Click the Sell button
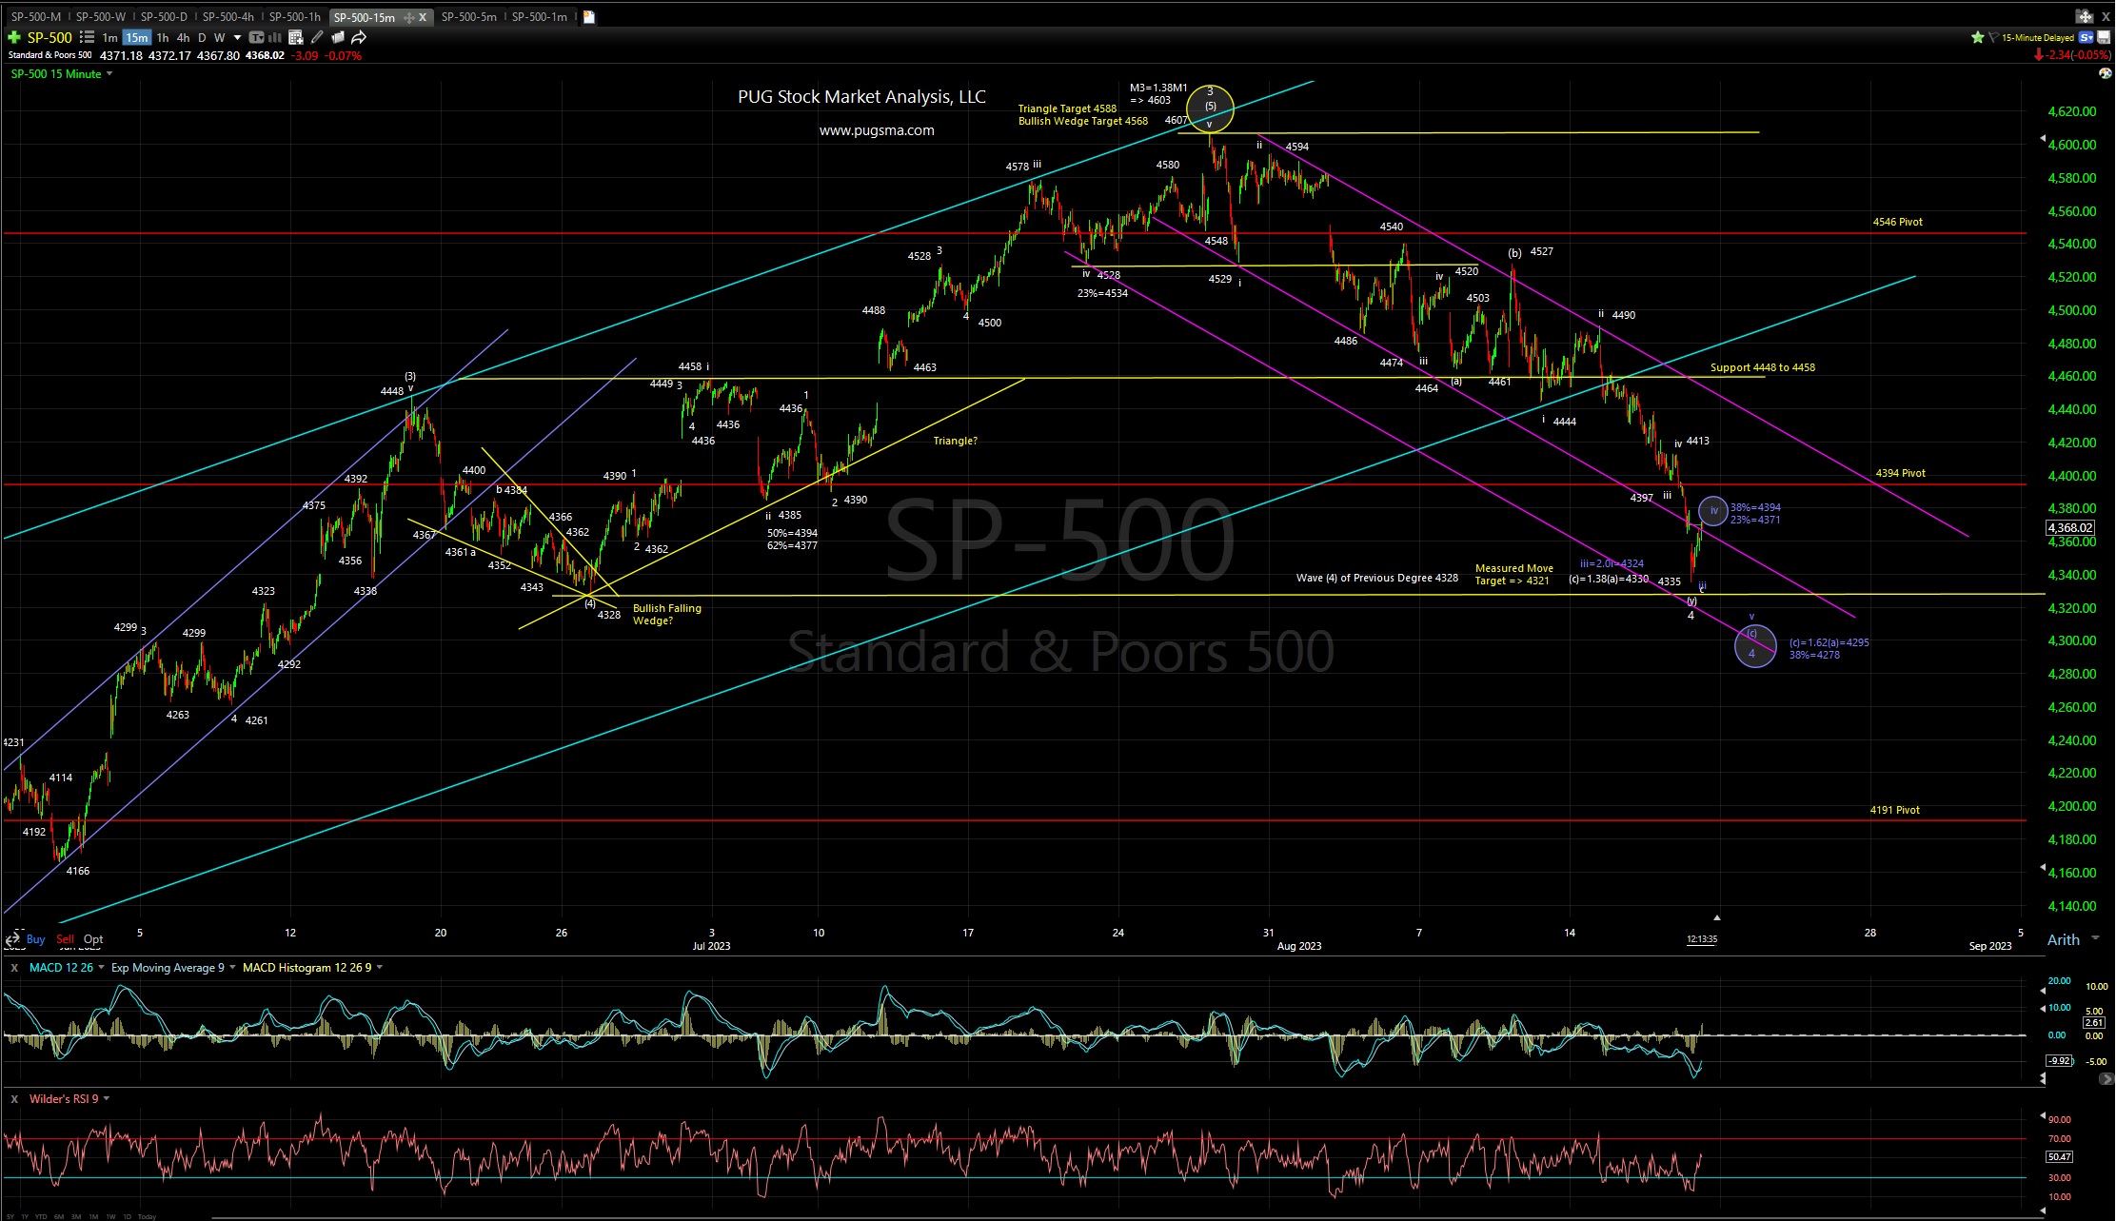 tap(65, 938)
